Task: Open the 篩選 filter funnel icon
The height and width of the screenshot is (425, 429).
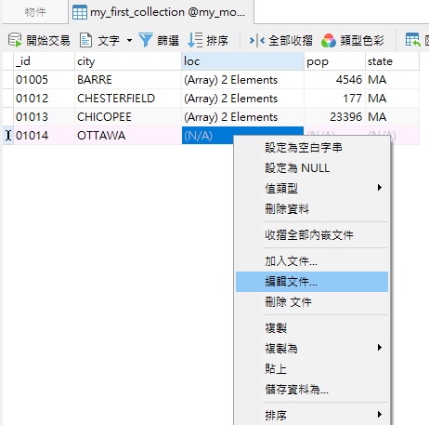Action: click(146, 40)
